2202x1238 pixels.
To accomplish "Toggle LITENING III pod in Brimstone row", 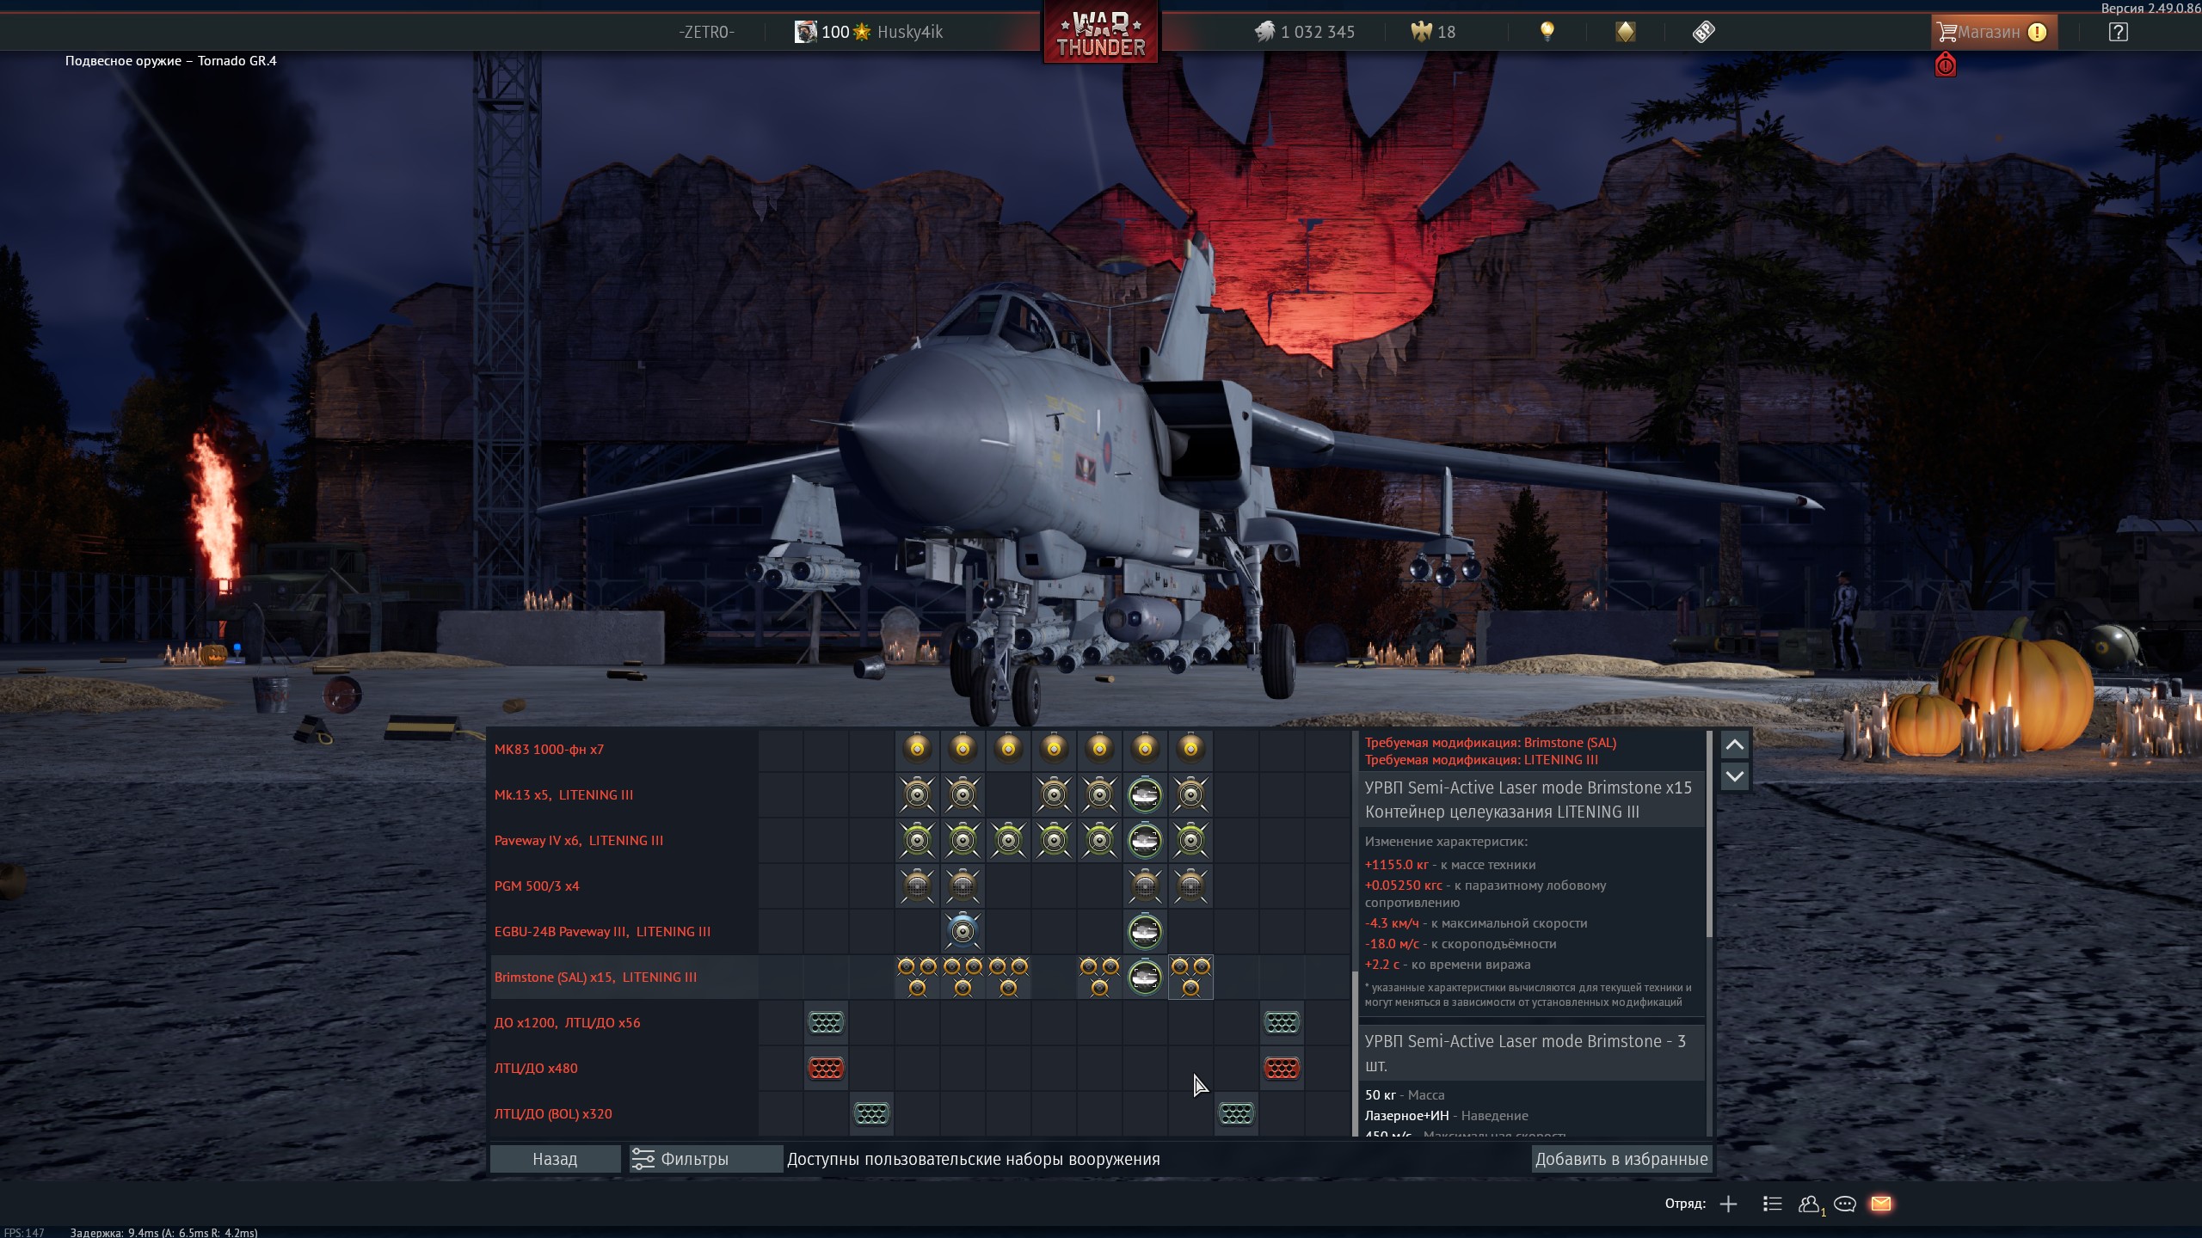I will [1145, 977].
